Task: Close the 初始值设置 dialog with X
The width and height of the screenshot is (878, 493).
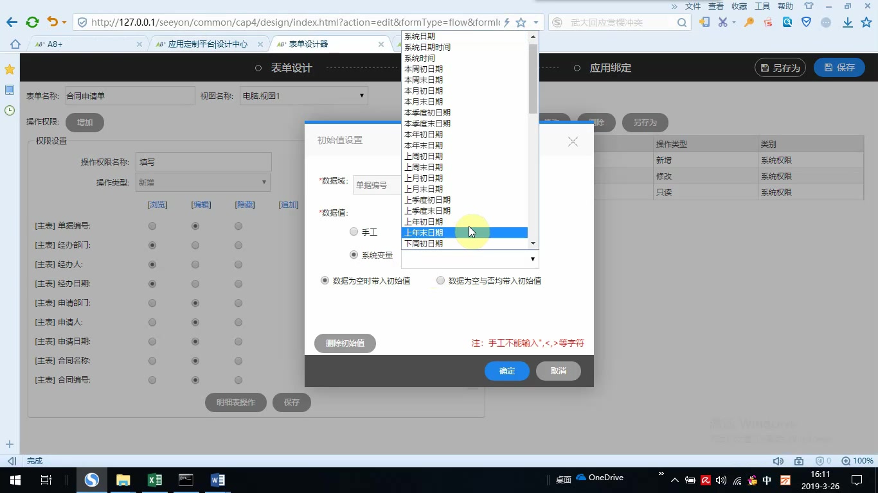Action: (573, 141)
